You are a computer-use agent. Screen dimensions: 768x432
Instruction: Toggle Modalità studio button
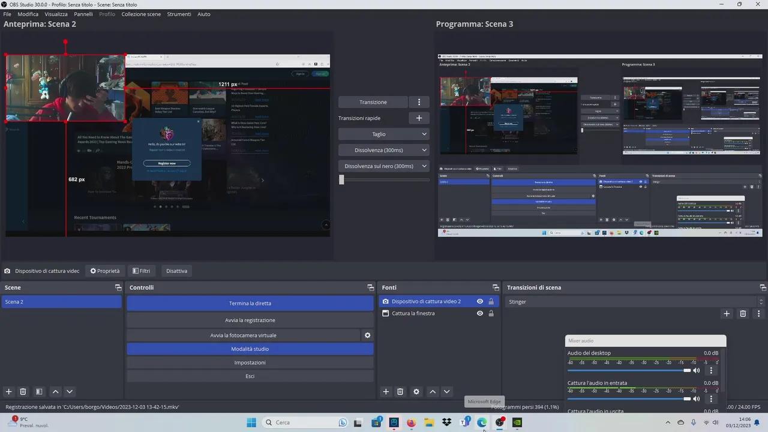point(250,349)
